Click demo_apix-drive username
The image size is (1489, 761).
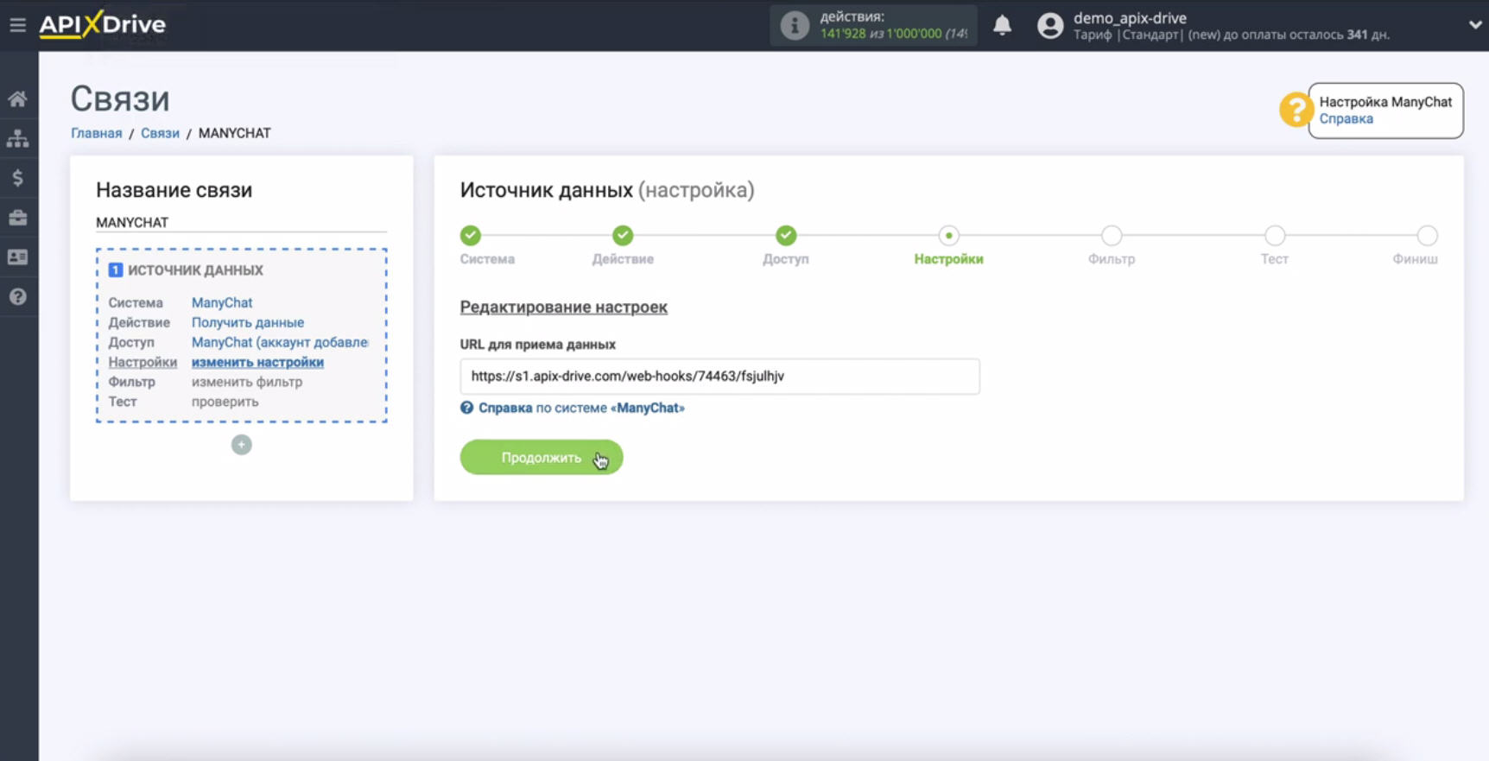pyautogui.click(x=1130, y=18)
